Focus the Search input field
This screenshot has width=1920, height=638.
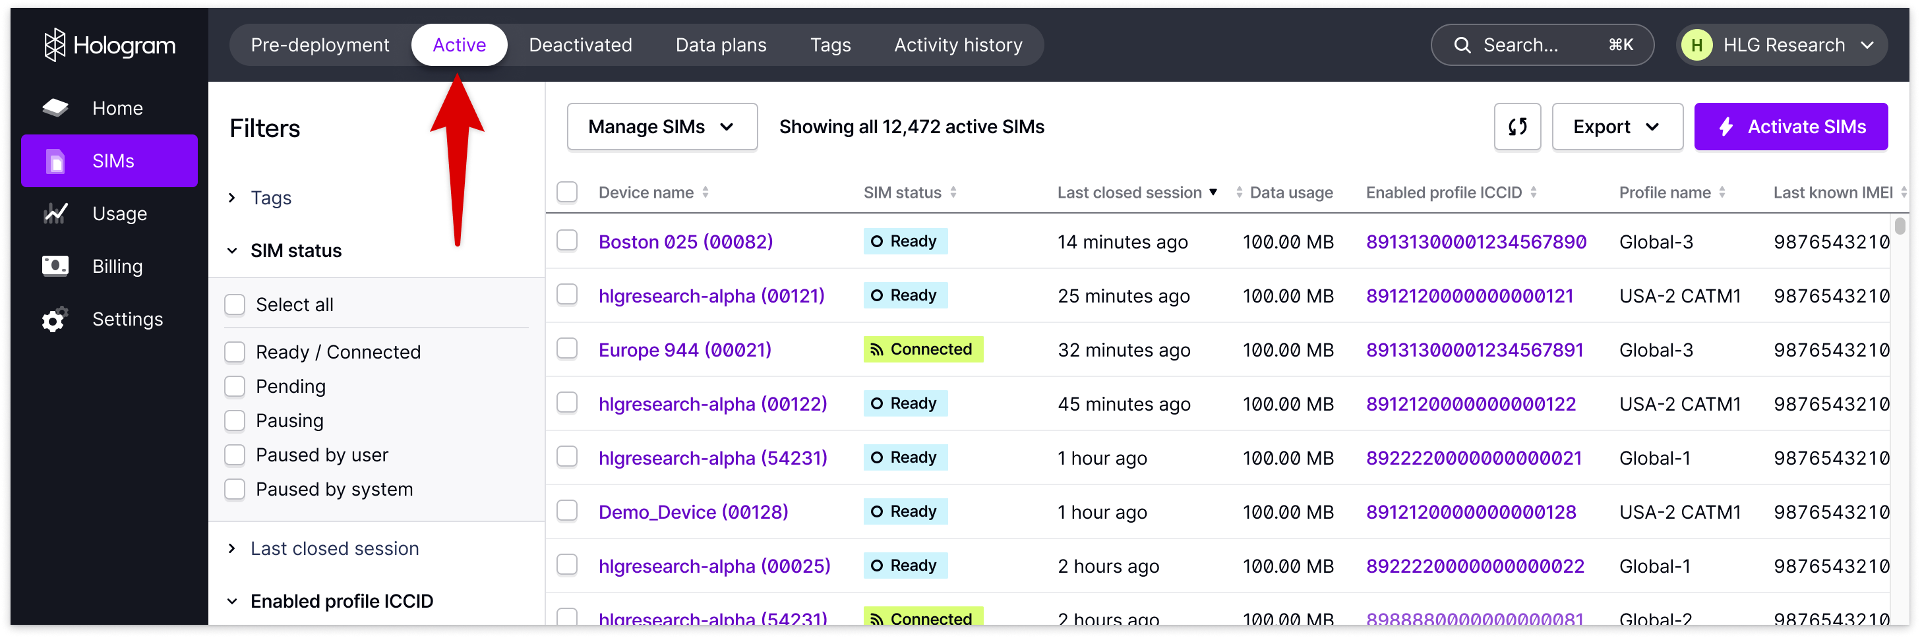coord(1542,45)
